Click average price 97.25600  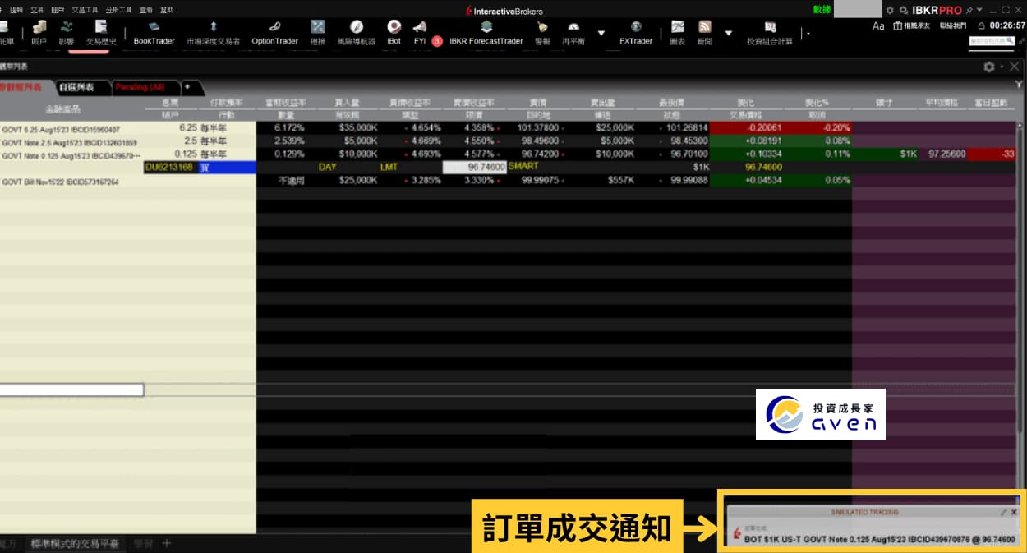tap(947, 154)
